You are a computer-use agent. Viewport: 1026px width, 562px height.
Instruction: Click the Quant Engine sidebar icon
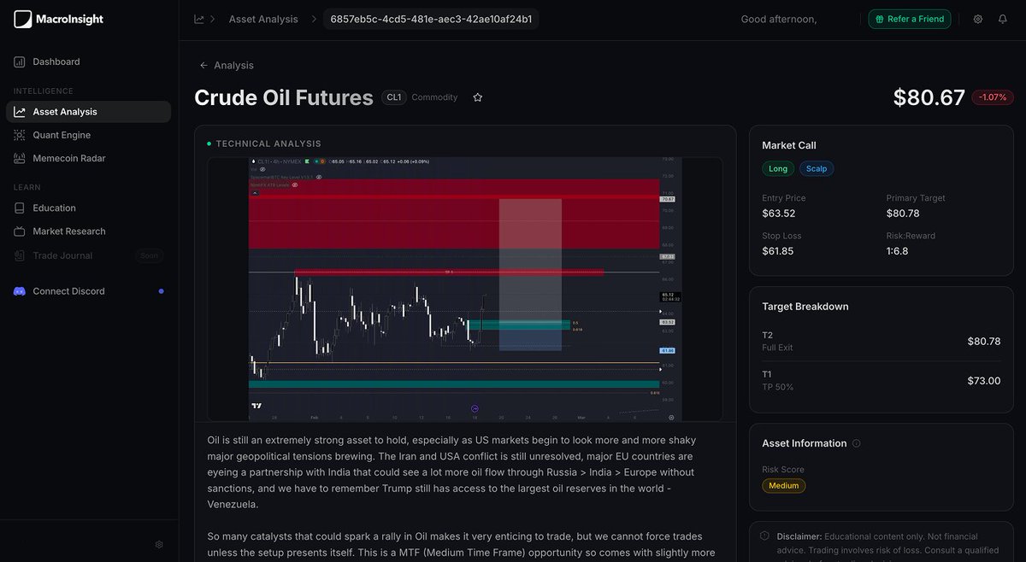(19, 135)
